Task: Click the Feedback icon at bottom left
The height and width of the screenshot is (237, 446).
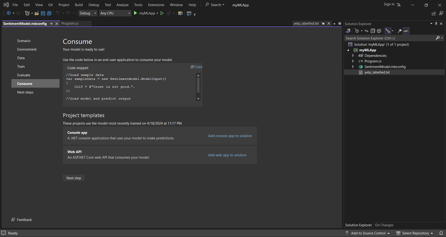Action: [x=13, y=220]
